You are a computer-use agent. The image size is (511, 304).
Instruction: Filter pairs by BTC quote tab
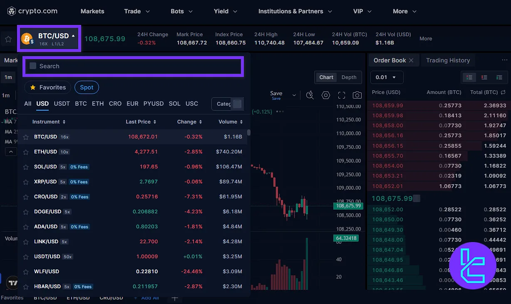pyautogui.click(x=81, y=104)
